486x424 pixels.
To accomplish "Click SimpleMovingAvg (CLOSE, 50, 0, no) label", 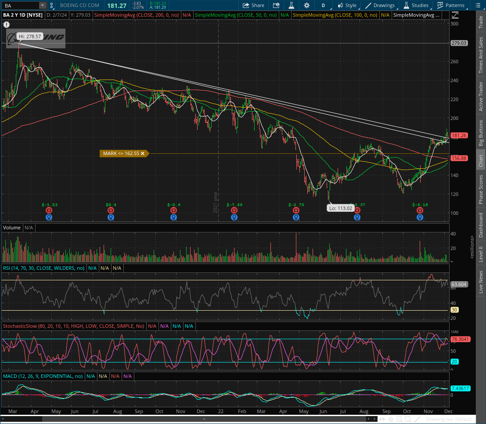I will click(x=236, y=15).
